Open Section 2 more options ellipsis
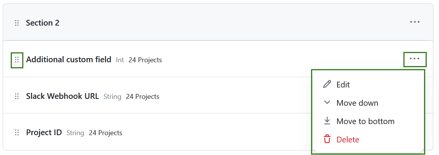 point(415,22)
